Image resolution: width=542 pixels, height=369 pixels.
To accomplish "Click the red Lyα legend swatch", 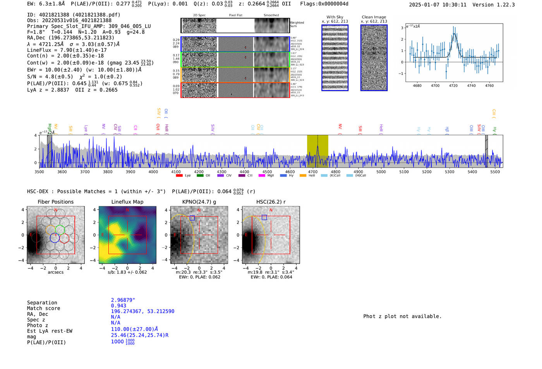I will tap(179, 175).
